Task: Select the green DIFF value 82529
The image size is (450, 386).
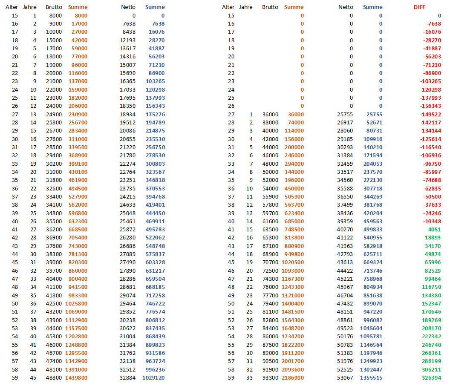Action: 433,271
